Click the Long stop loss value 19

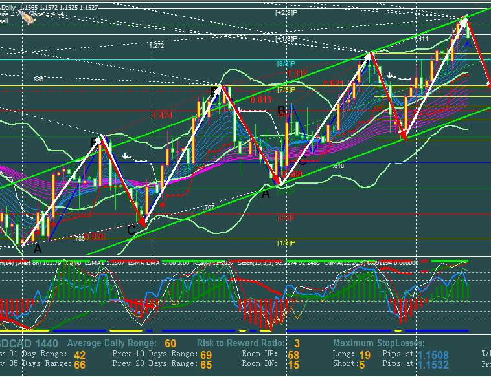[365, 355]
